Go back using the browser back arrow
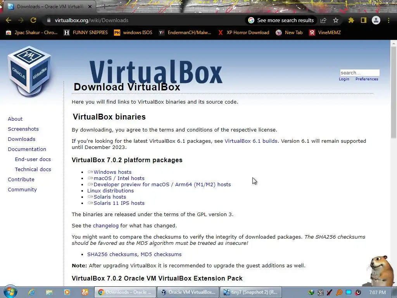397x298 pixels. (x=9, y=20)
